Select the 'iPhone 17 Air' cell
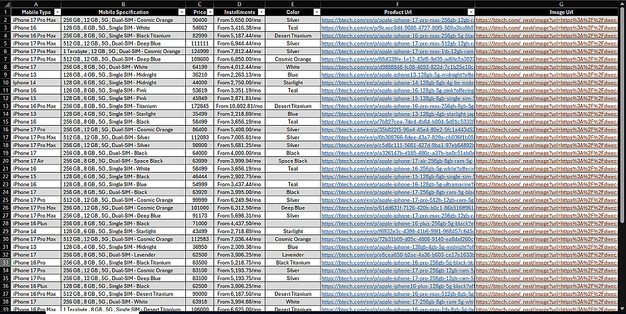Viewport: 626px width, 314px height. point(36,161)
